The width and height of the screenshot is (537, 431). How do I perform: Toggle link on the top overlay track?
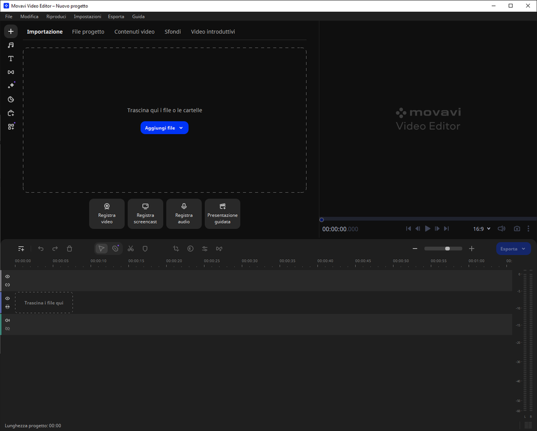pos(8,285)
